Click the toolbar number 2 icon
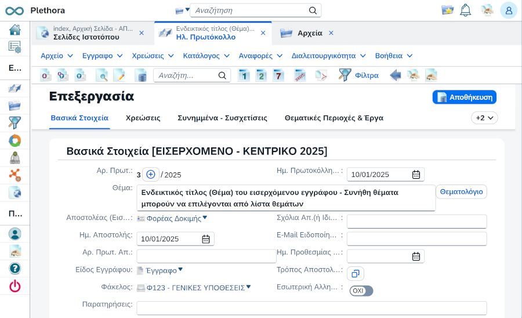522x318 pixels. (262, 75)
